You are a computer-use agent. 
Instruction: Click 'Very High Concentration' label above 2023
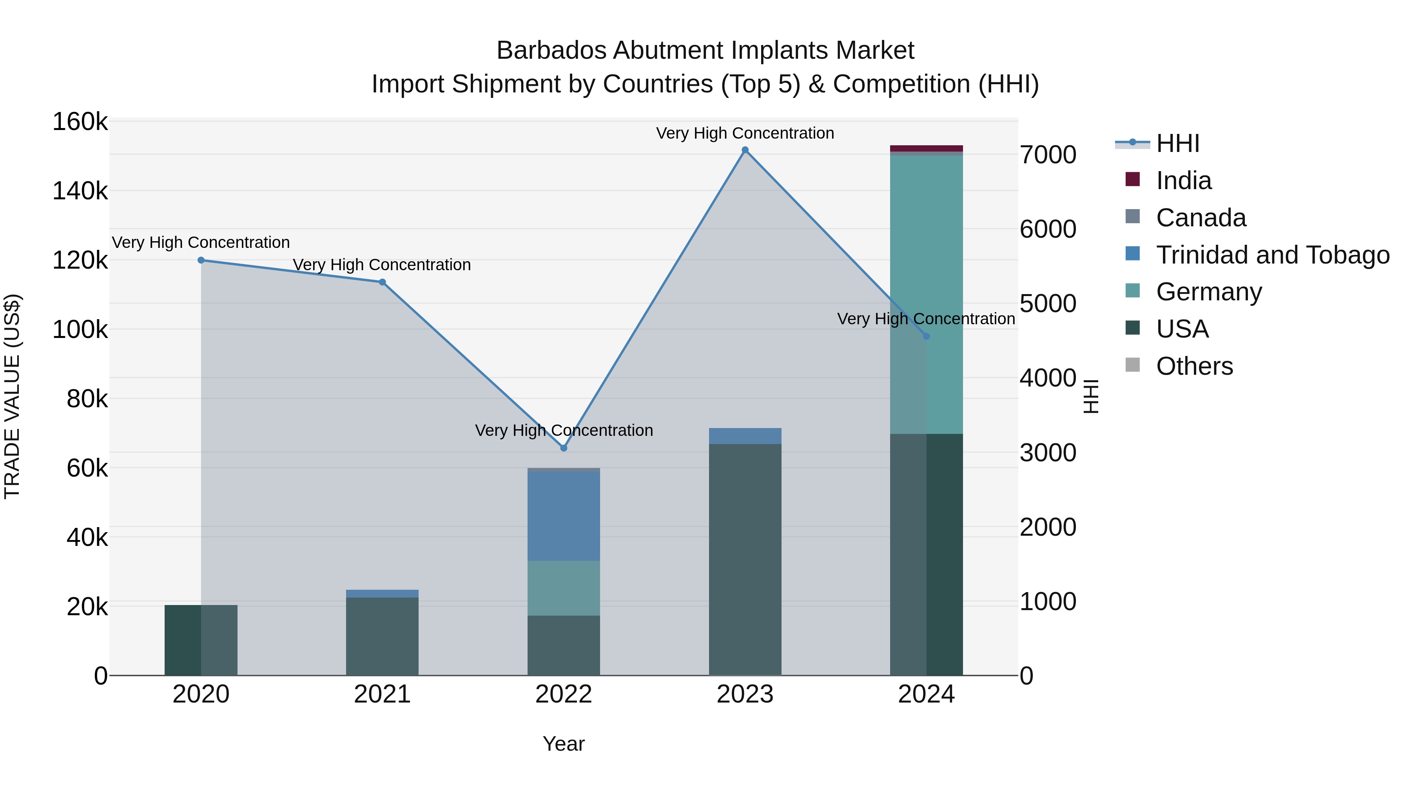tap(745, 133)
